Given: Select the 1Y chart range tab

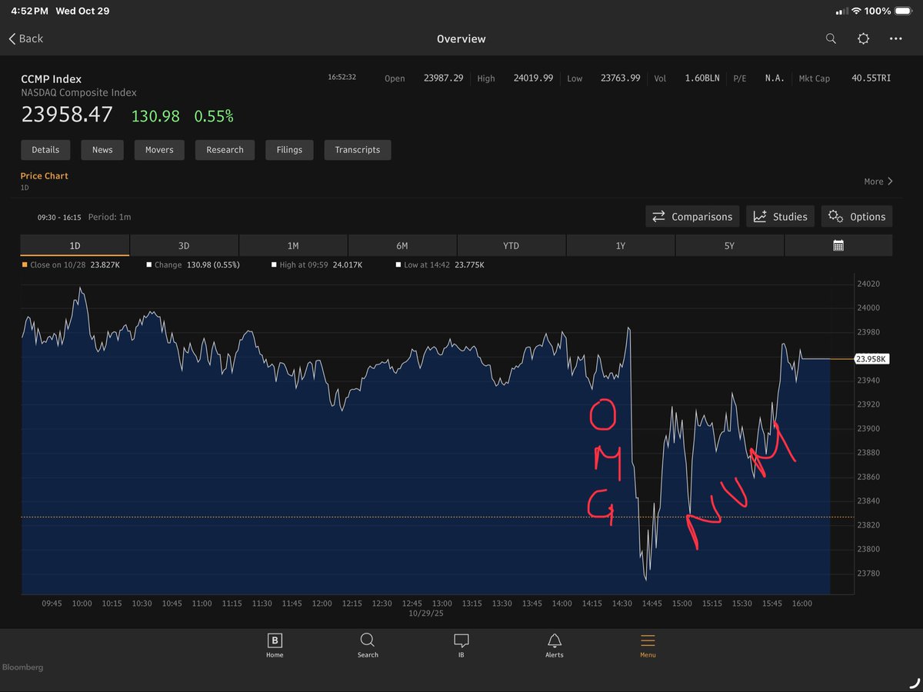Looking at the screenshot, I should tap(621, 245).
